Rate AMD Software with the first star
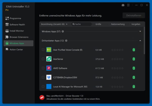The height and width of the screenshot is (106, 152). [x=112, y=68]
